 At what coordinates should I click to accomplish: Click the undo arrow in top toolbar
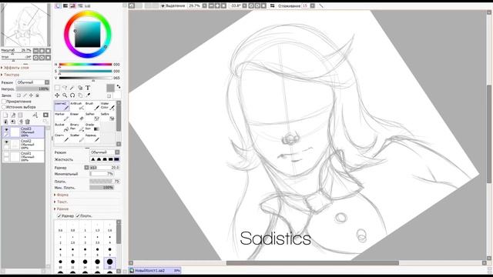(x=132, y=5)
